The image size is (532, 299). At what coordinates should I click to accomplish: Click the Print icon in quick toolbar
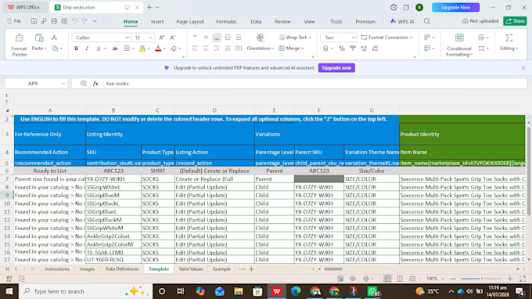click(x=54, y=21)
